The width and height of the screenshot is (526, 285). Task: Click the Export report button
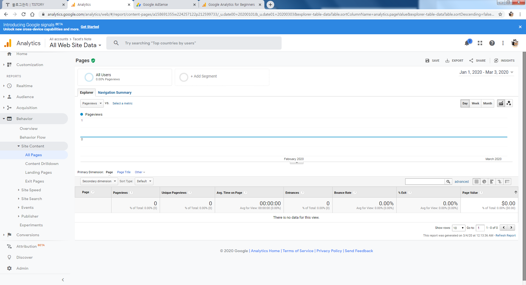click(x=454, y=61)
